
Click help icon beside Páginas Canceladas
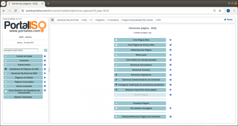pyautogui.click(x=45, y=82)
